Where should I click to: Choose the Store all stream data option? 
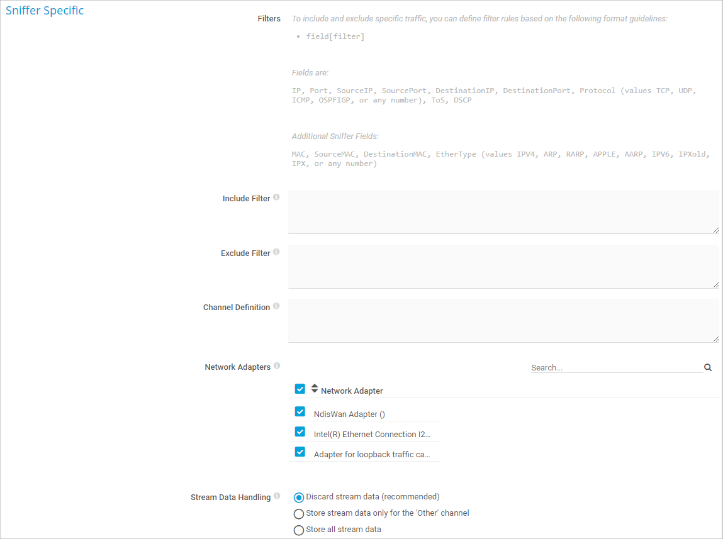tap(299, 530)
